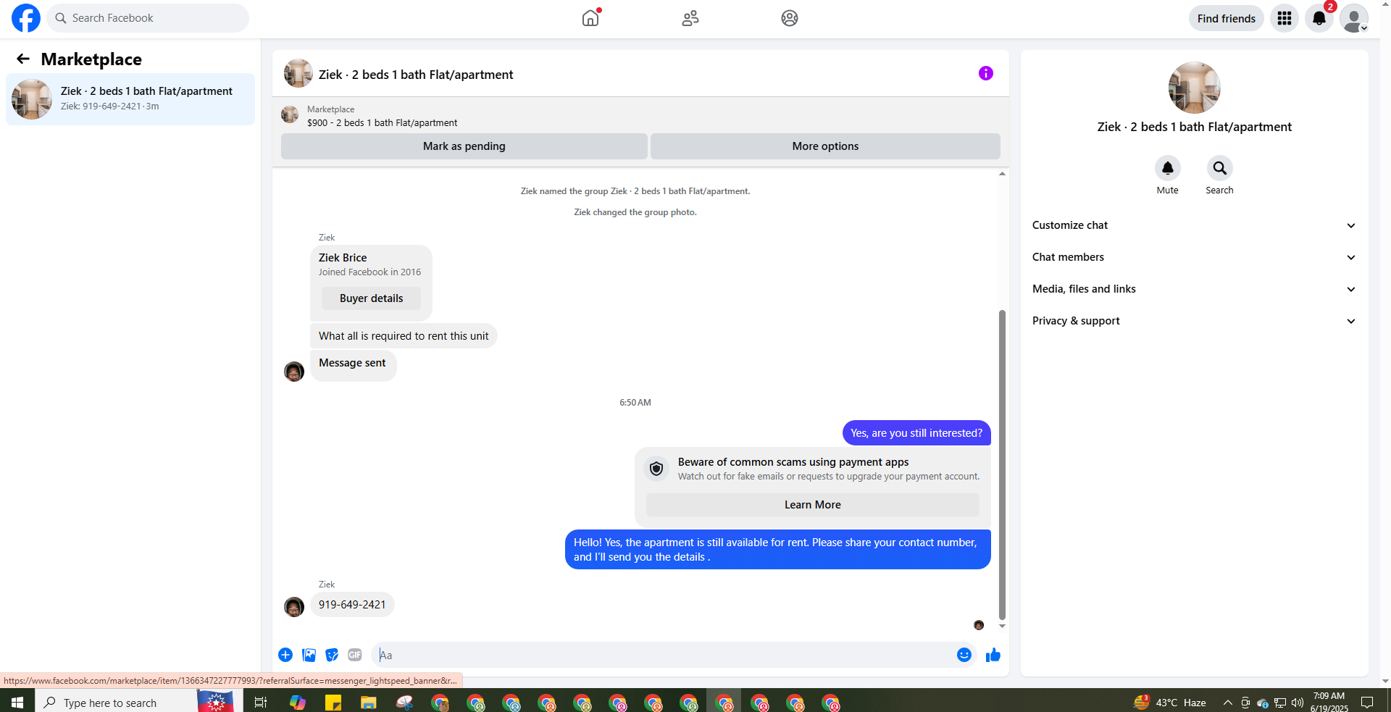The image size is (1391, 712).
Task: Expand the Customize chat section
Action: tap(1195, 225)
